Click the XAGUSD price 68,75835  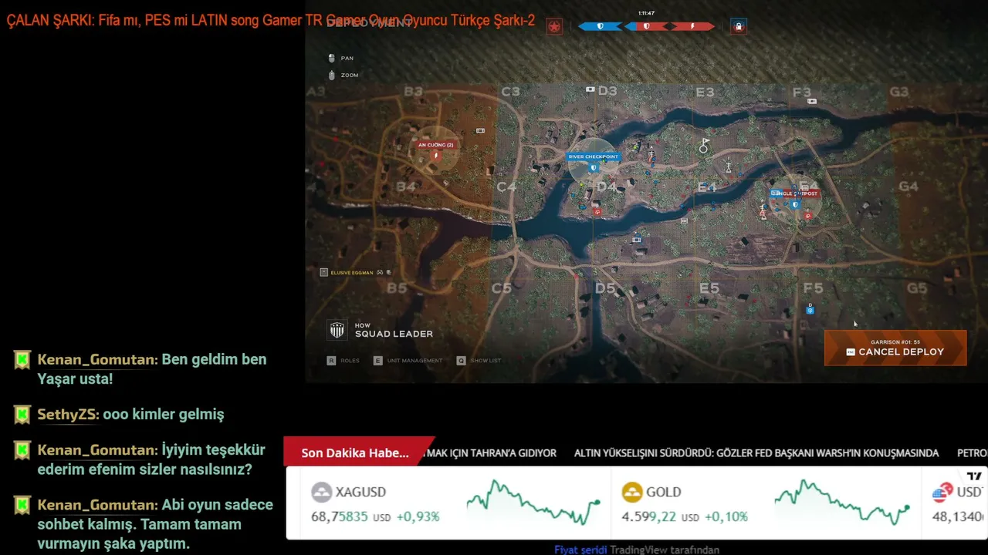point(340,516)
